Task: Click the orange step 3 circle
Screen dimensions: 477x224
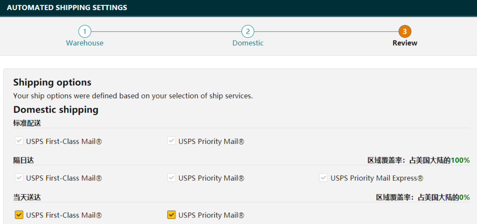Action: tap(405, 31)
